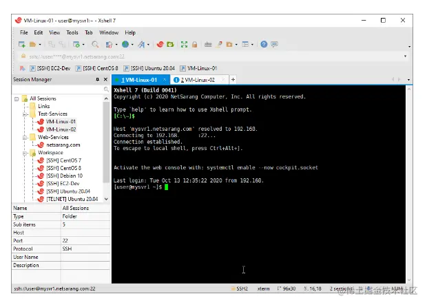Open dropdown arrow beside Font icon
Image resolution: width=427 pixels, height=305 pixels.
click(148, 45)
